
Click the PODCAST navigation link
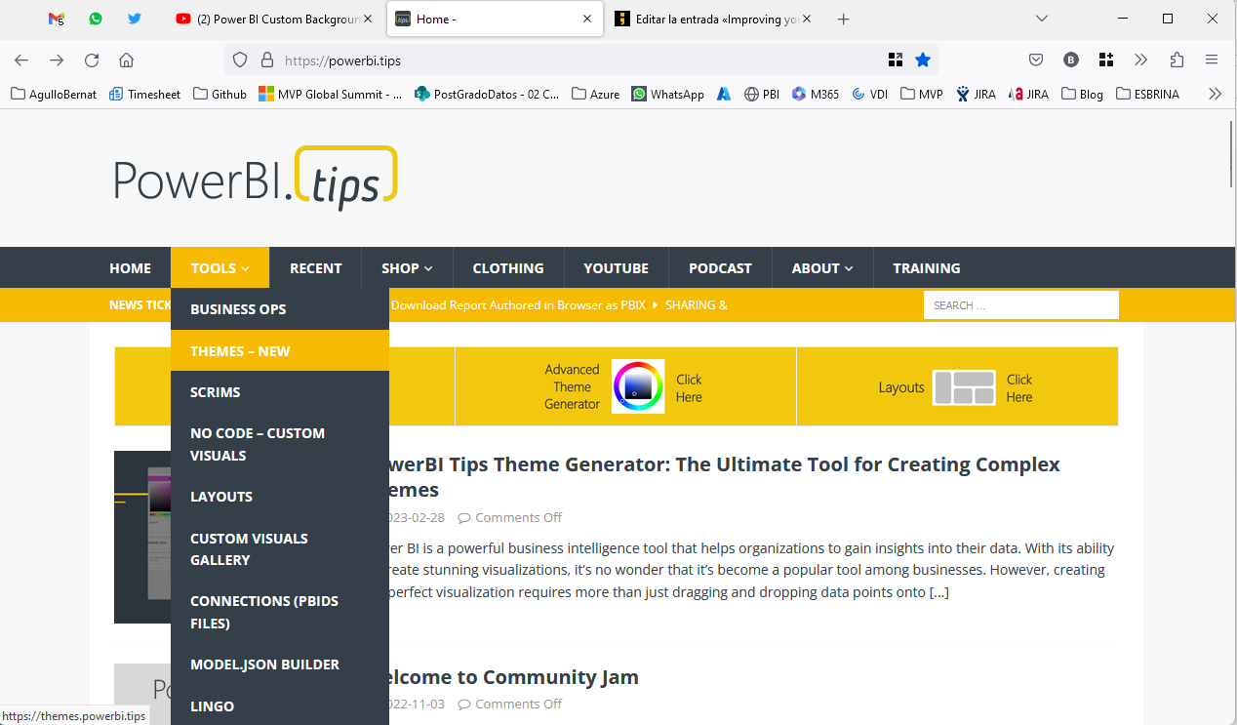[x=720, y=268]
